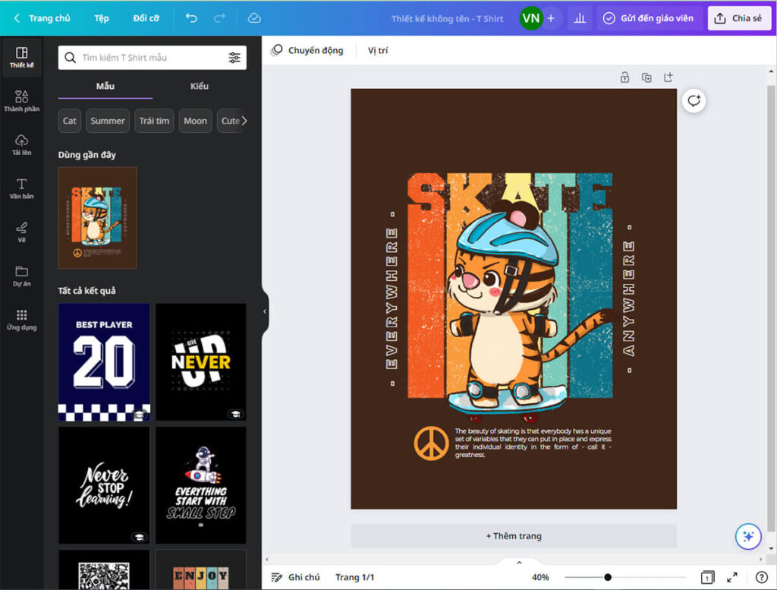Click + Thêm trang to add page
The height and width of the screenshot is (590, 777).
[x=514, y=535]
